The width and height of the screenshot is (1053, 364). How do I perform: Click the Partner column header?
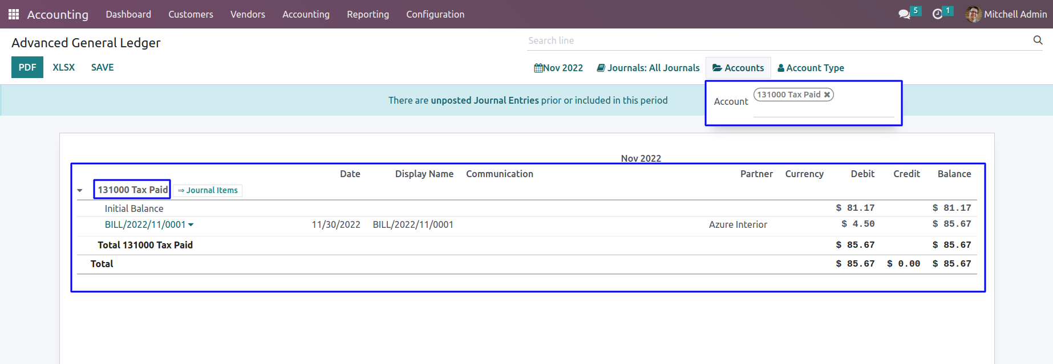coord(756,174)
